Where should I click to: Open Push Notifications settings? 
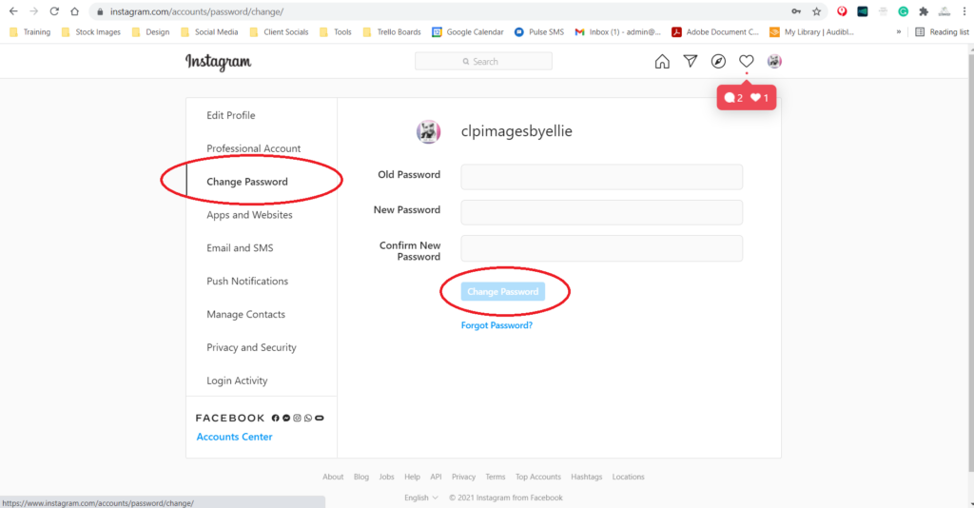(247, 282)
